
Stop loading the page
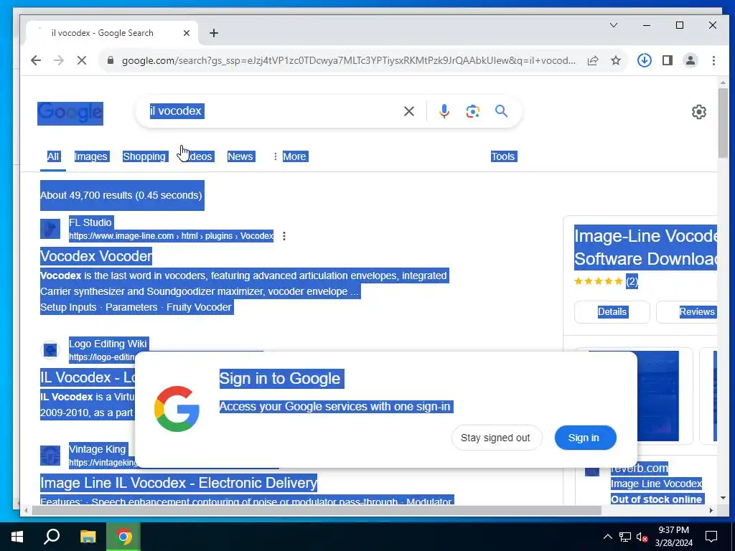pos(82,60)
